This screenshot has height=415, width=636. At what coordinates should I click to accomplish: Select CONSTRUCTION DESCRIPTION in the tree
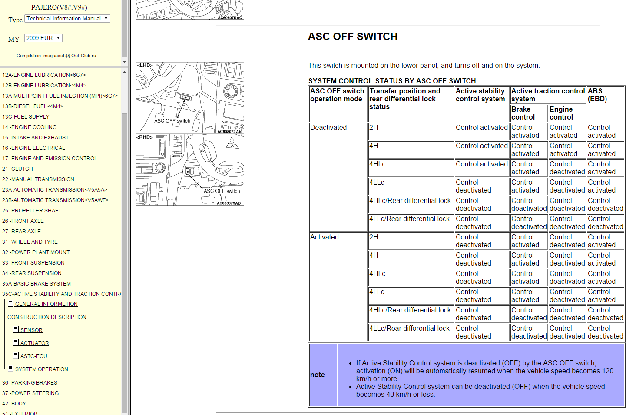tap(47, 317)
